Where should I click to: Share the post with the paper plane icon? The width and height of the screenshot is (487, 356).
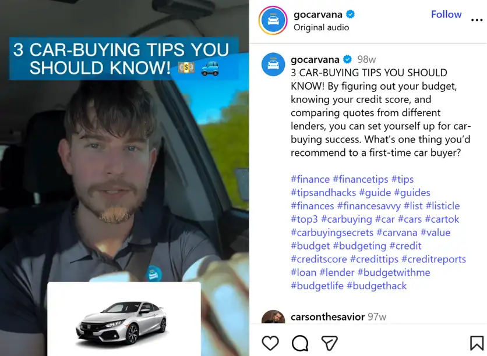pyautogui.click(x=329, y=343)
